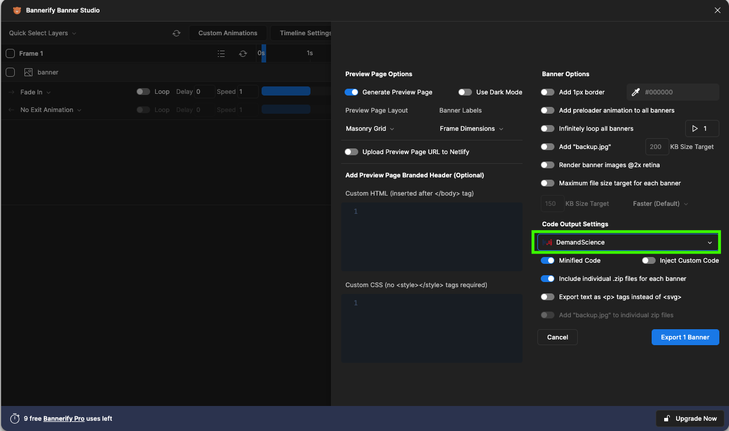Click the play icon loop count box
This screenshot has height=431, width=729.
[x=702, y=129]
